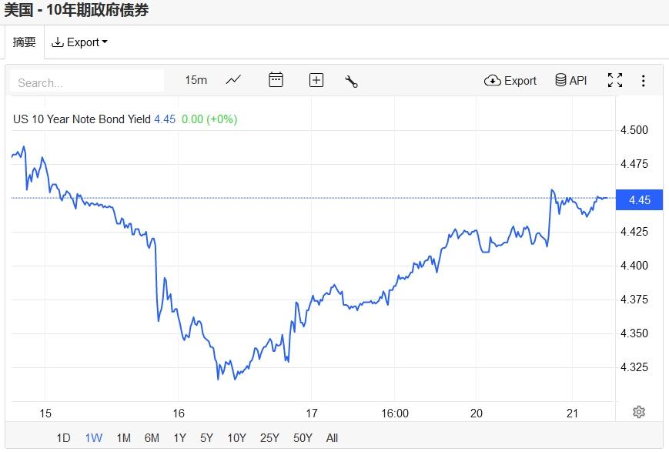Open the wrench chart tools
669x452 pixels.
point(352,81)
